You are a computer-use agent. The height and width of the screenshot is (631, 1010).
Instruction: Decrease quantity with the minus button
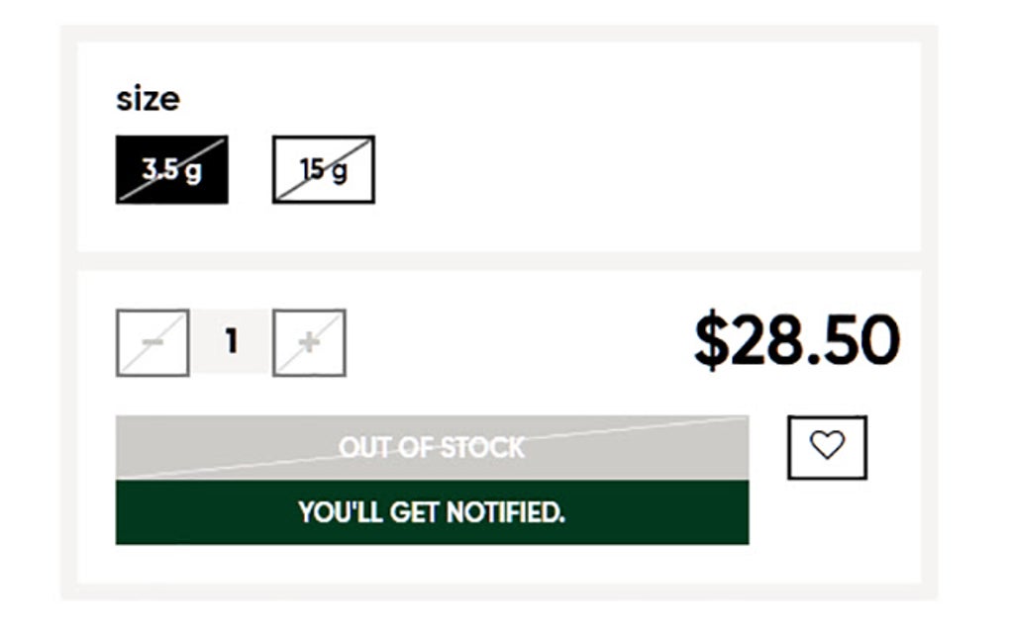[152, 343]
